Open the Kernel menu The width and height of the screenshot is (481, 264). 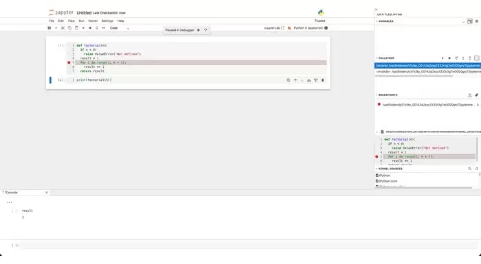pos(93,21)
